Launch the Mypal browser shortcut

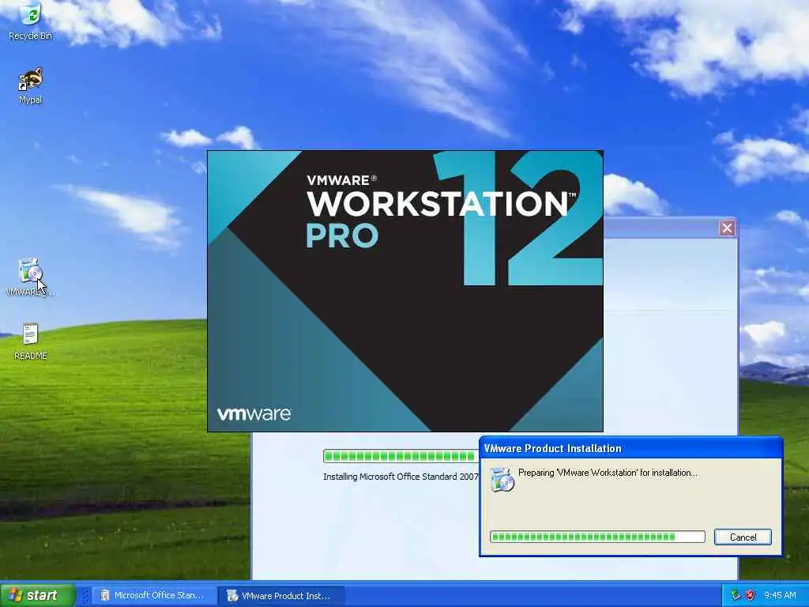tap(31, 85)
